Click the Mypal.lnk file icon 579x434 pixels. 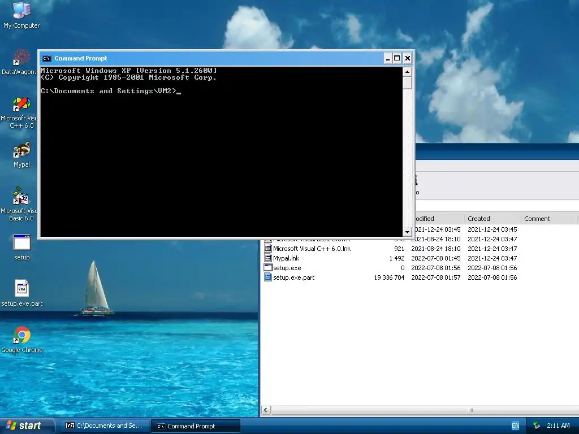(268, 258)
